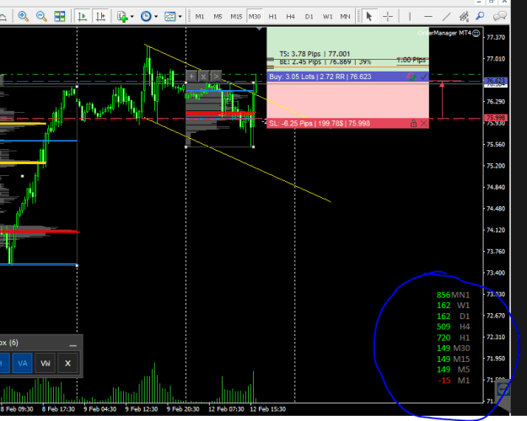Expand the indicators dropdown arrow

132,16
